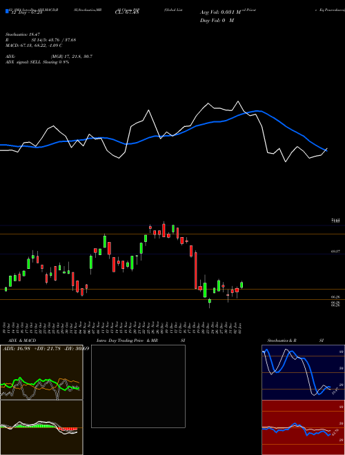The width and height of the screenshot is (345, 455).
Task: Open the blue Stochastics chart panel
Action: (x=303, y=372)
